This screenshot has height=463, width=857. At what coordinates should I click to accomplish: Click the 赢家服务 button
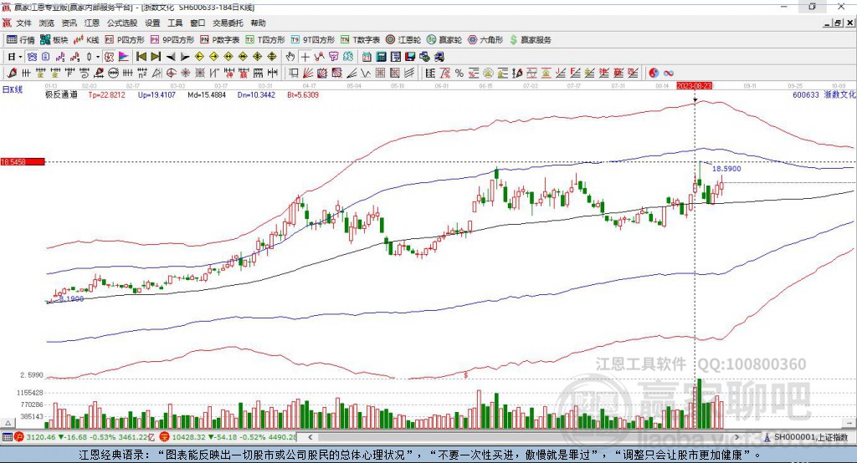(x=530, y=40)
